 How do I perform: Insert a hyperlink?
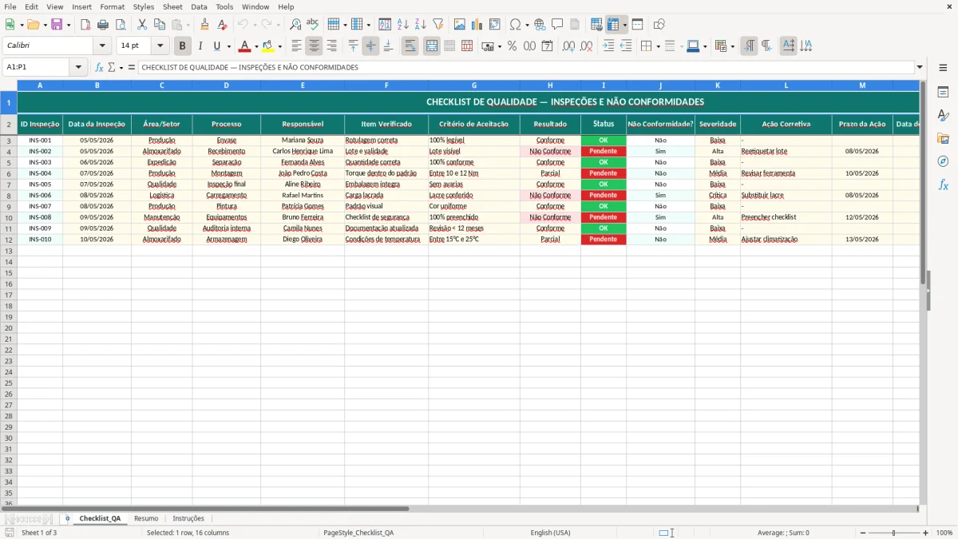(540, 25)
